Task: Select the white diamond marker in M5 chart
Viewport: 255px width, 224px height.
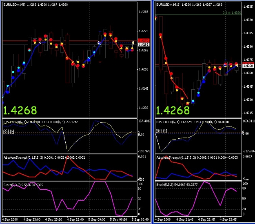Action: coord(99,43)
